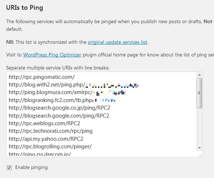Click the scrollbar up arrow in URI list
Image resolution: width=214 pixels, height=178 pixels.
click(x=200, y=75)
